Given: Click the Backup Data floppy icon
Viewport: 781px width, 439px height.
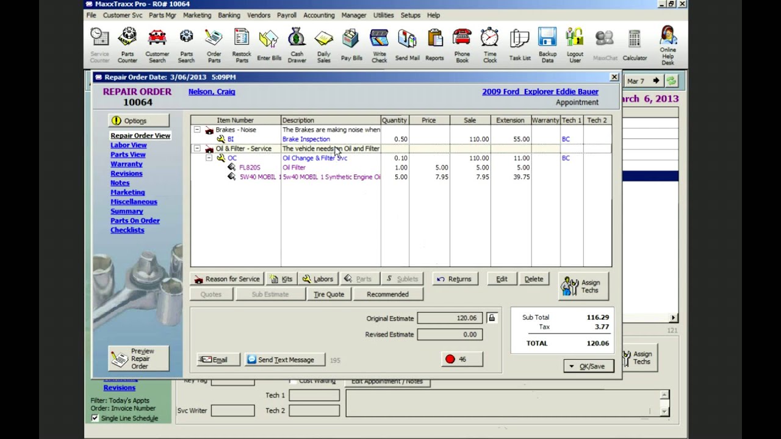Looking at the screenshot, I should coord(547,45).
